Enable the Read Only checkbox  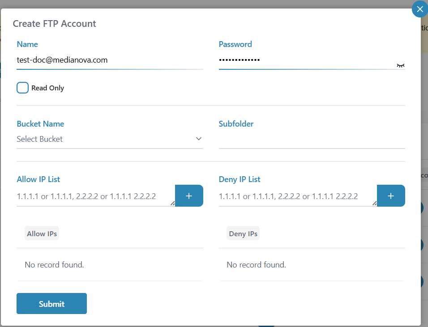(x=23, y=88)
